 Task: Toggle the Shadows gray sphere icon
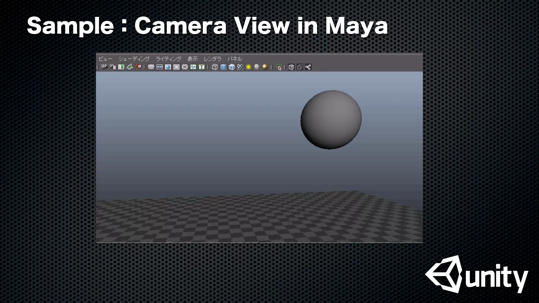[257, 67]
